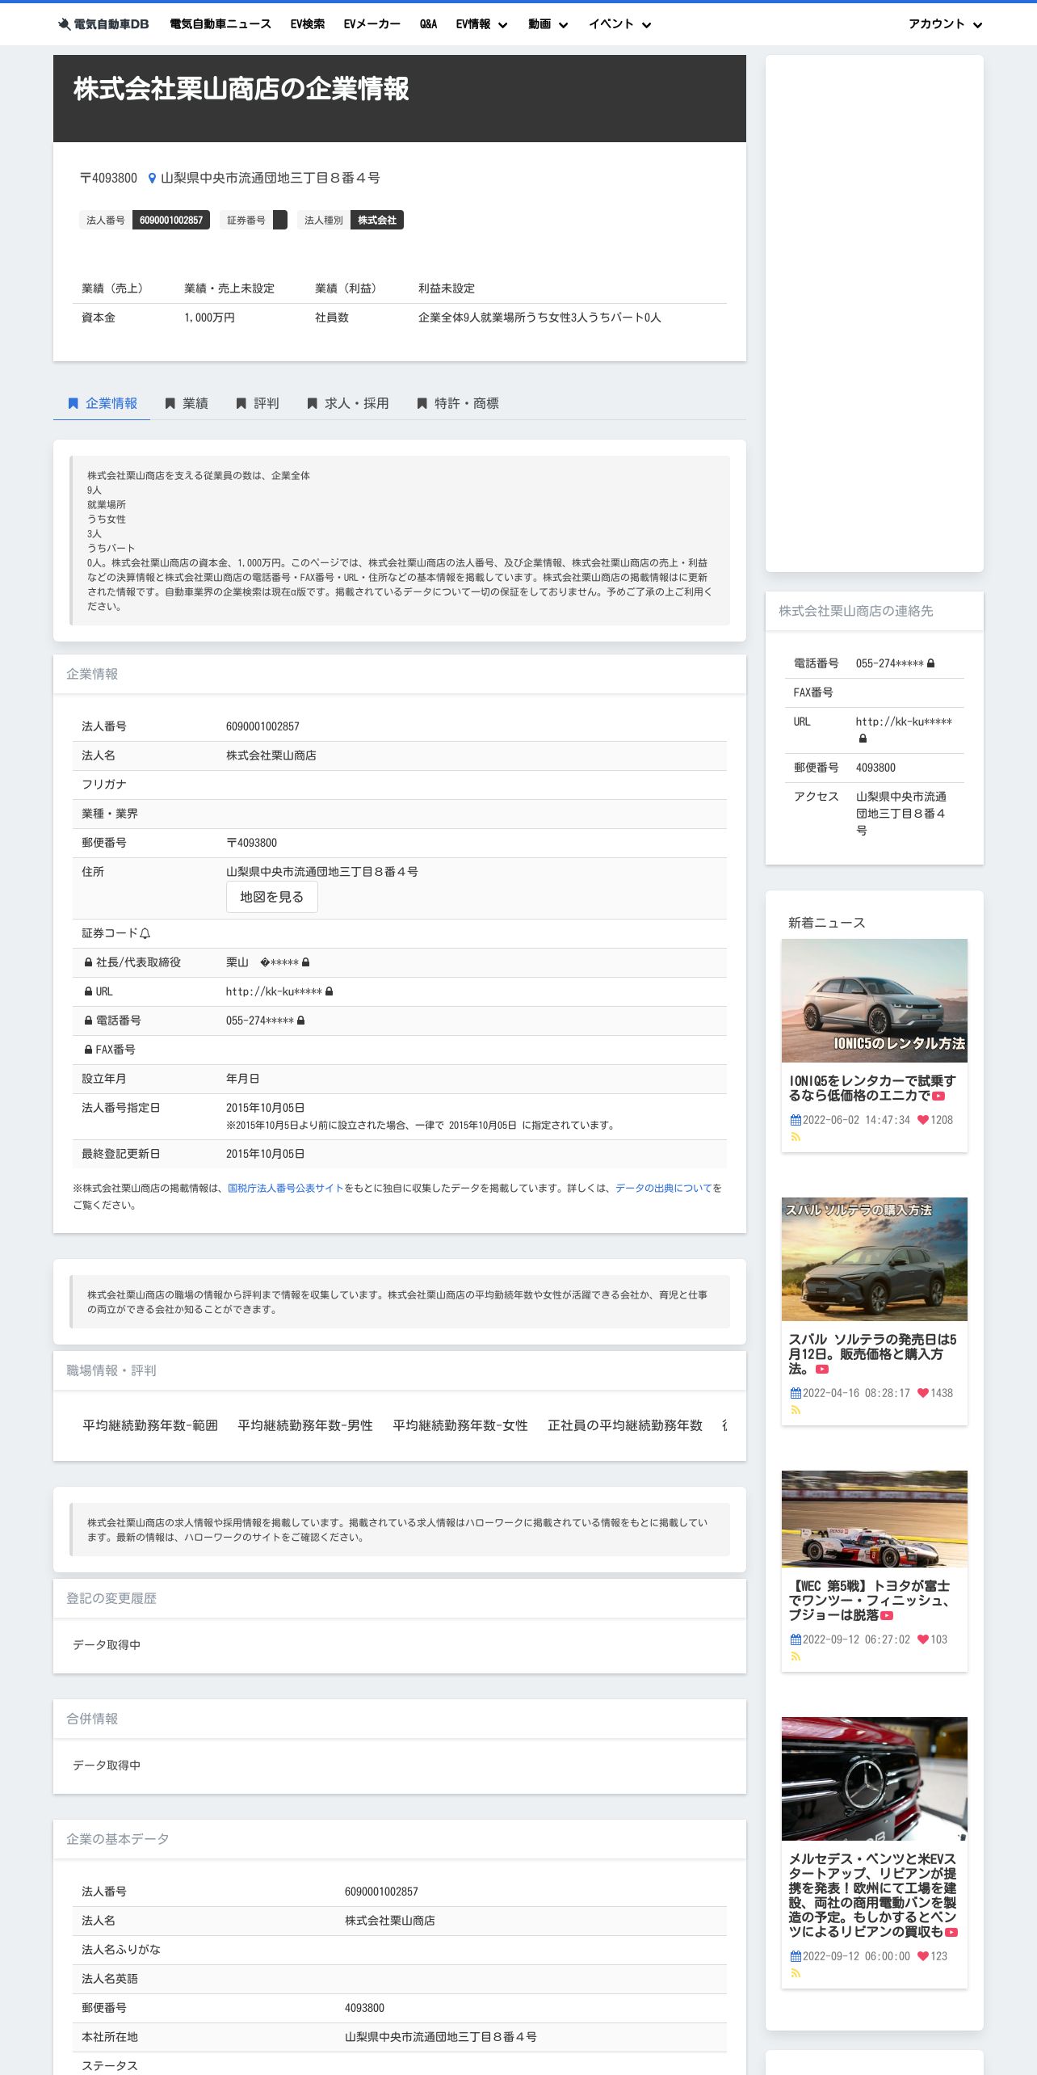Click RSS icon under IONIQ5 news card
The height and width of the screenshot is (2075, 1037).
pyautogui.click(x=796, y=1137)
